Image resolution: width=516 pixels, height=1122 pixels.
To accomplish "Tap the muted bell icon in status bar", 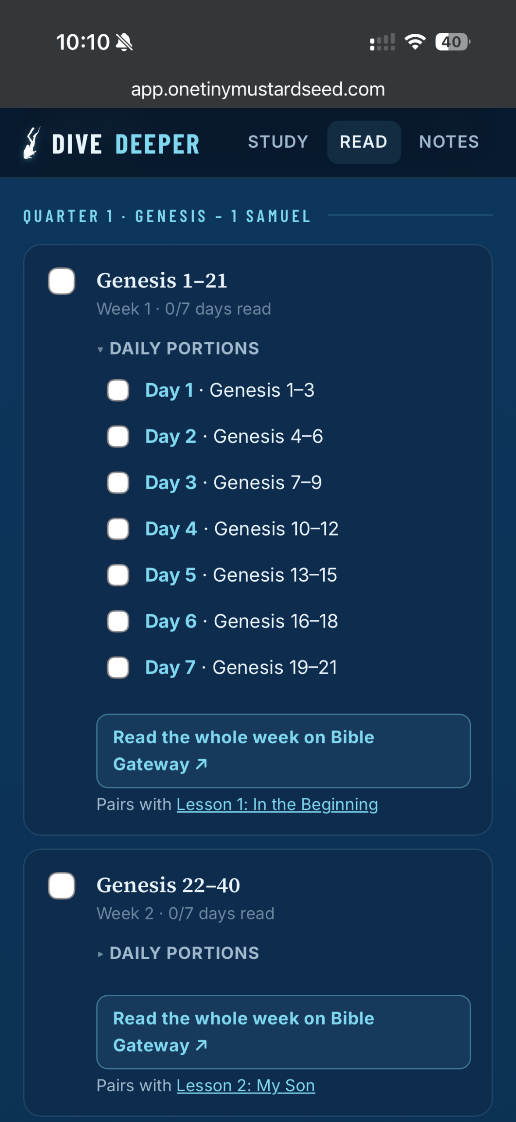I will (x=124, y=43).
